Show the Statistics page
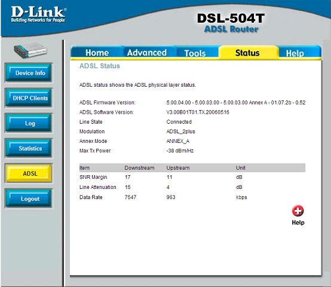 point(29,148)
